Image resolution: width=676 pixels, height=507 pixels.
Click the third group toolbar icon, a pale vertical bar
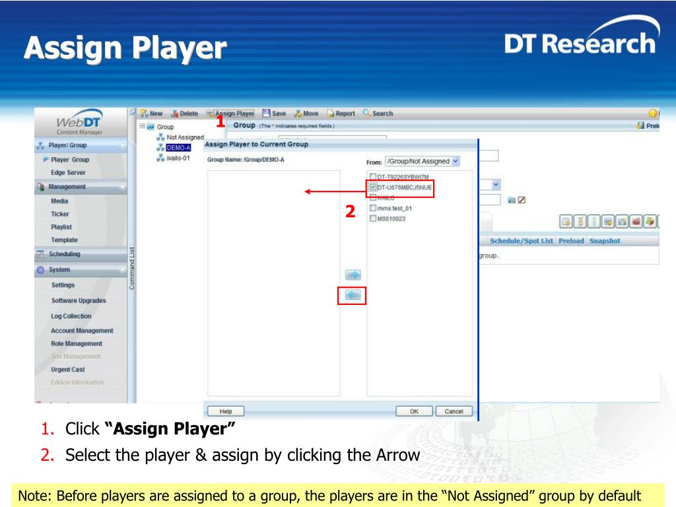(593, 222)
